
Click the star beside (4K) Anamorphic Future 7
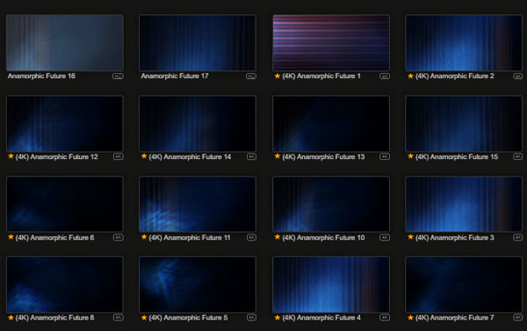(410, 317)
